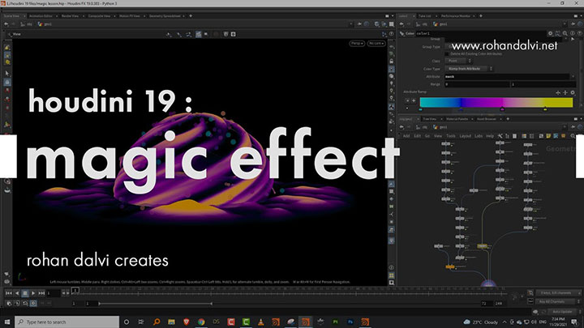Click the parameter pane info icon
The width and height of the screenshot is (584, 328).
coord(573,33)
